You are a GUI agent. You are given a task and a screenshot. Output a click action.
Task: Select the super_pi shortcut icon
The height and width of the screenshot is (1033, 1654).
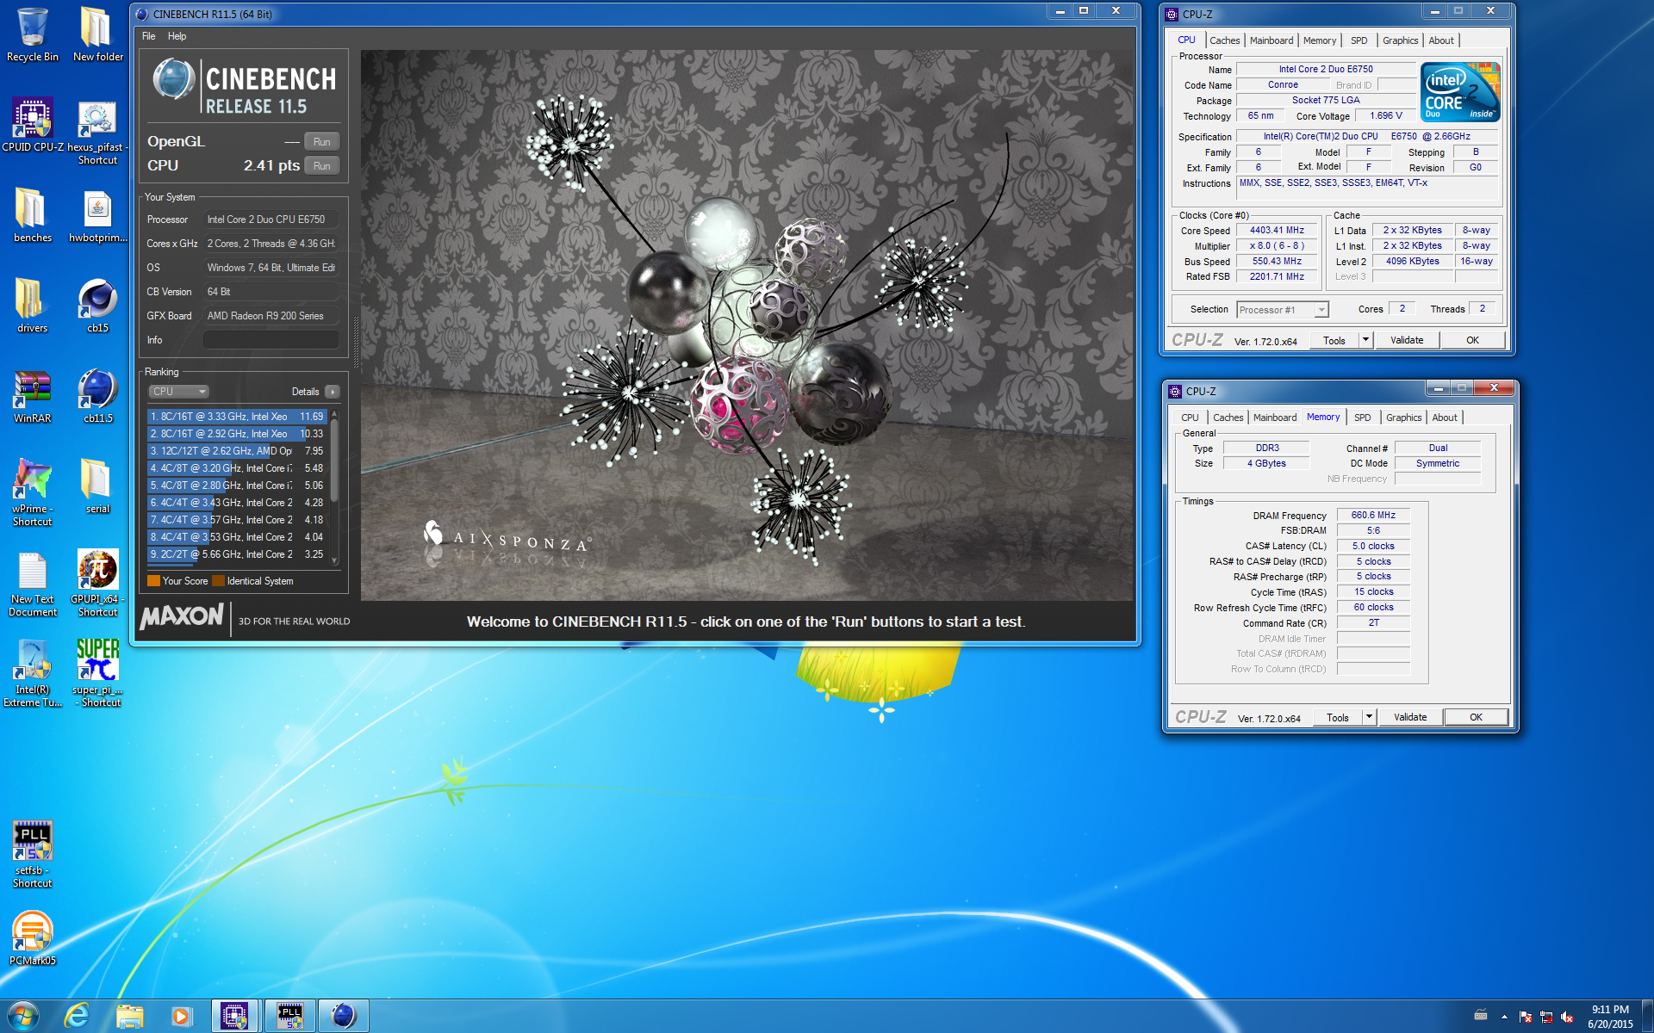[x=97, y=674]
